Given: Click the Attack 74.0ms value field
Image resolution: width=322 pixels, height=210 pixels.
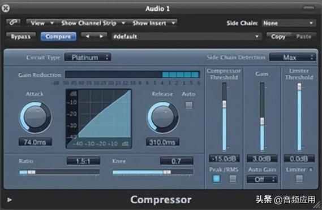Looking at the screenshot, I should (x=35, y=142).
